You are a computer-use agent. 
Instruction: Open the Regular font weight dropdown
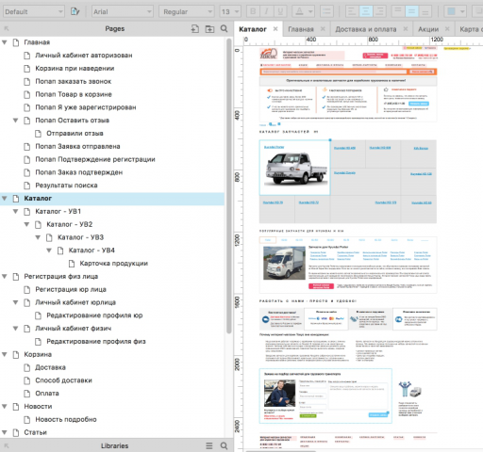187,12
